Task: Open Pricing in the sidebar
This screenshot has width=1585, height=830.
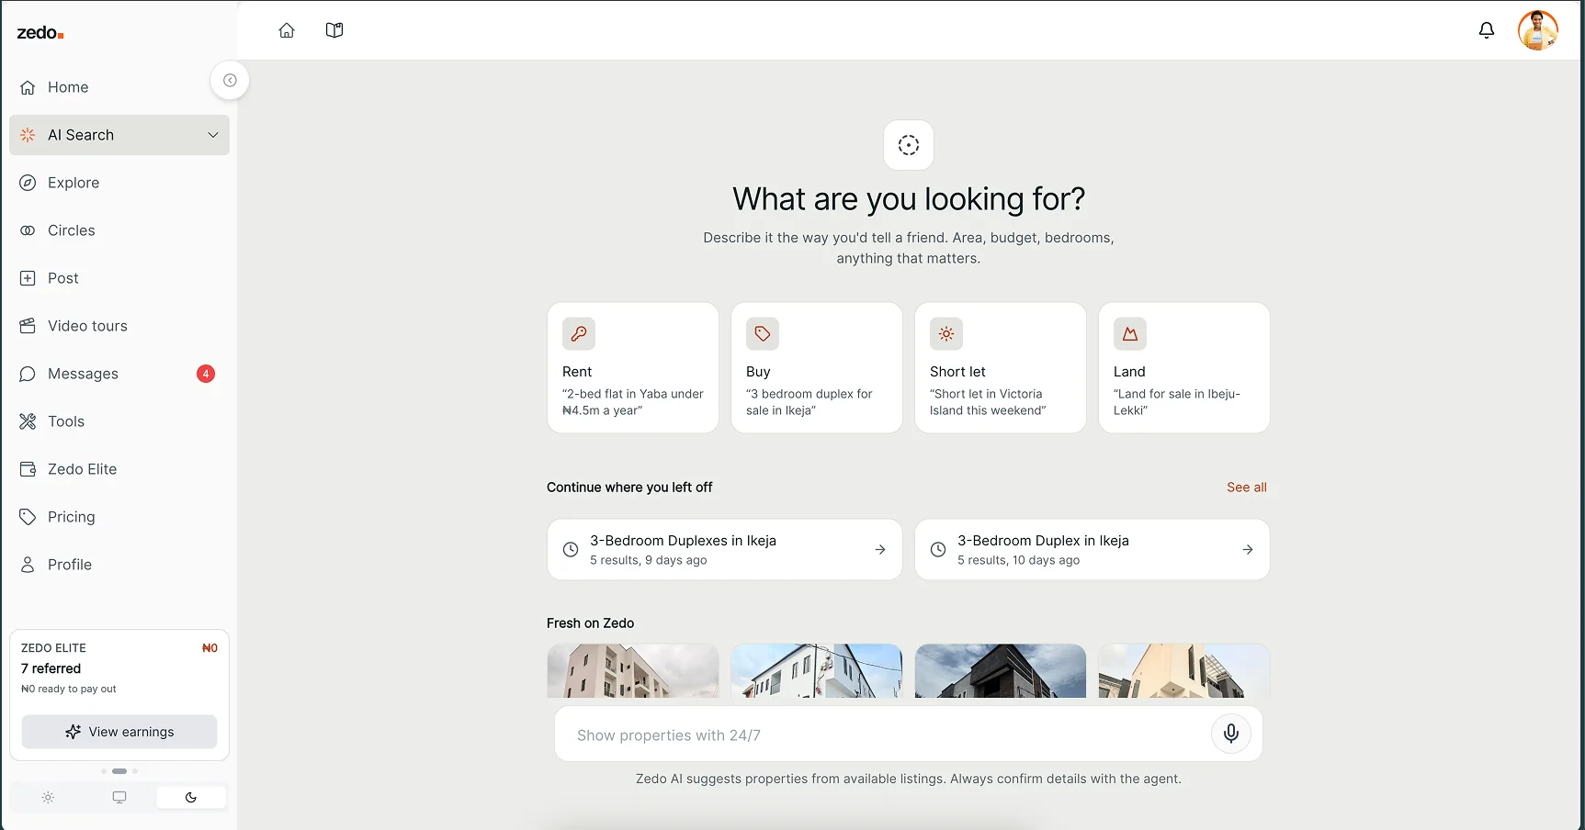Action: 119,517
